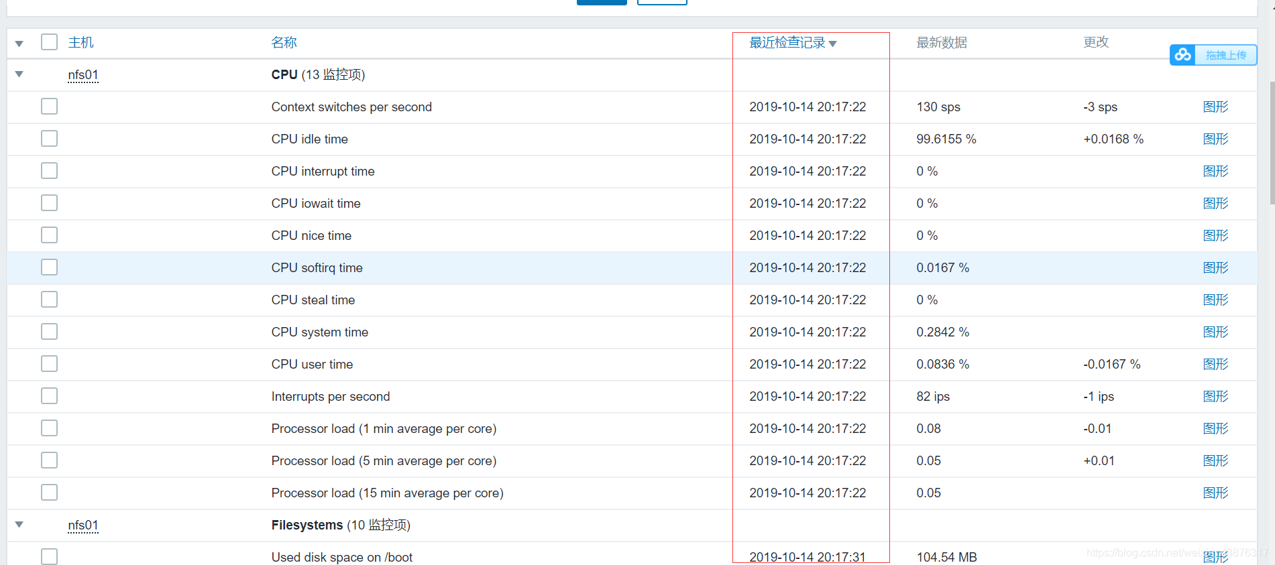The image size is (1275, 565).
Task: Click Processor load (15 min average per core) name
Action: [x=388, y=493]
